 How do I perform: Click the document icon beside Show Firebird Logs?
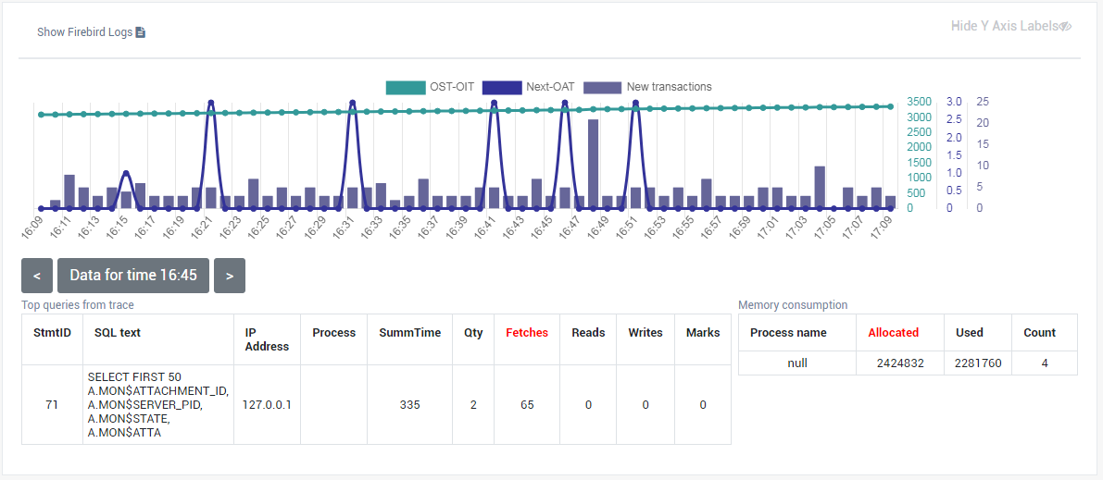(x=141, y=32)
